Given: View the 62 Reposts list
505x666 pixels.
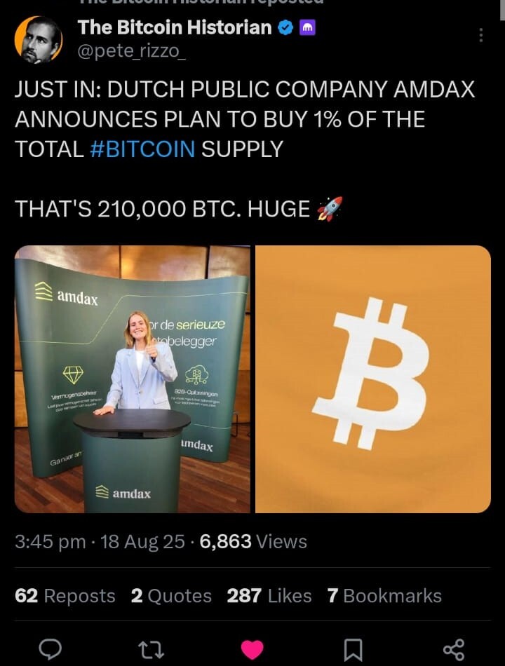Looking at the screenshot, I should [x=65, y=596].
